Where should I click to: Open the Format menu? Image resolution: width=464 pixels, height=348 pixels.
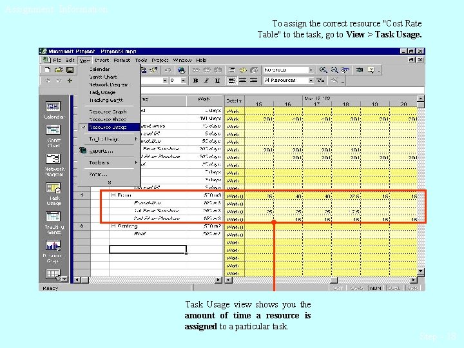click(122, 60)
